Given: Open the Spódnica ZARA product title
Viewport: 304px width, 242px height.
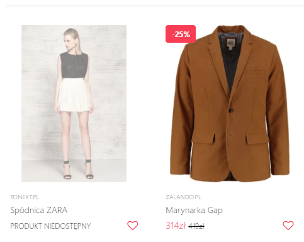Looking at the screenshot, I should [39, 210].
